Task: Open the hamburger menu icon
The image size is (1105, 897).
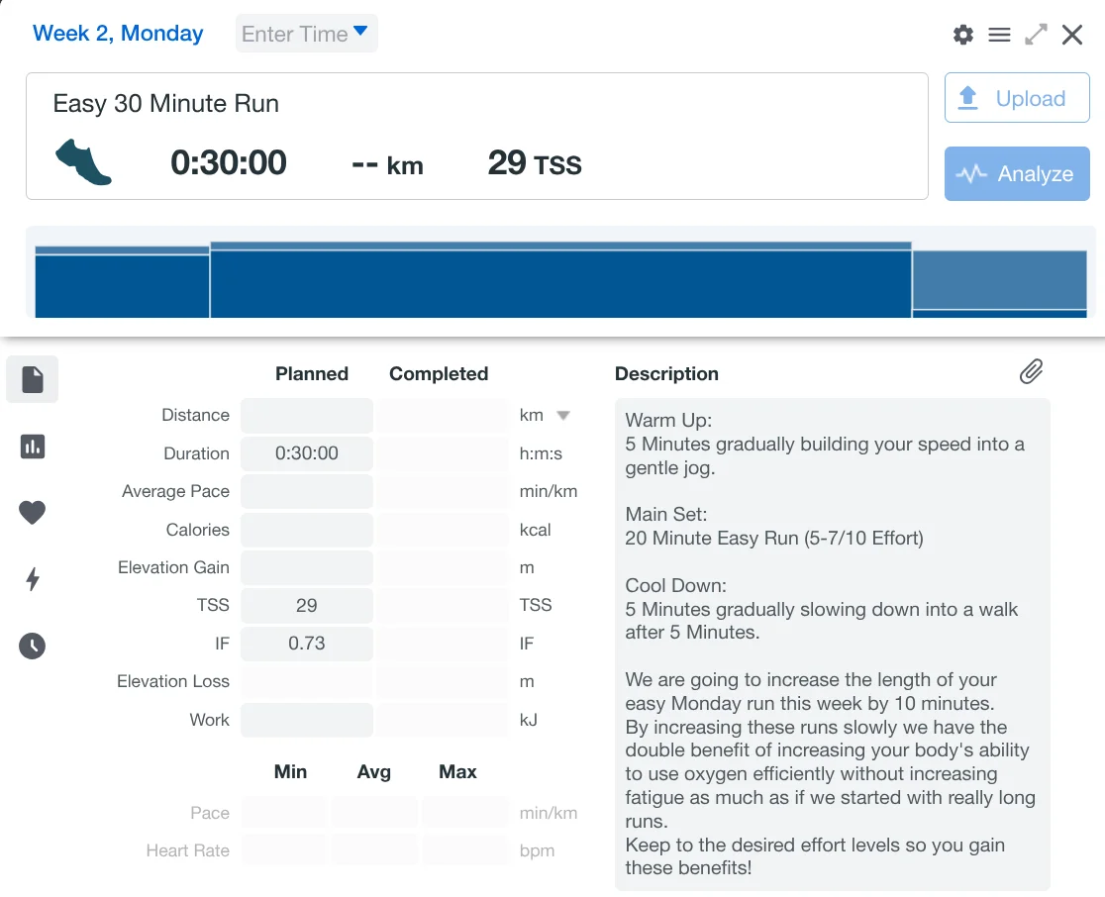Action: point(999,36)
